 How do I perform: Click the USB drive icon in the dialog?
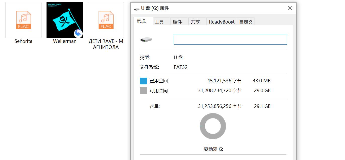point(146,39)
